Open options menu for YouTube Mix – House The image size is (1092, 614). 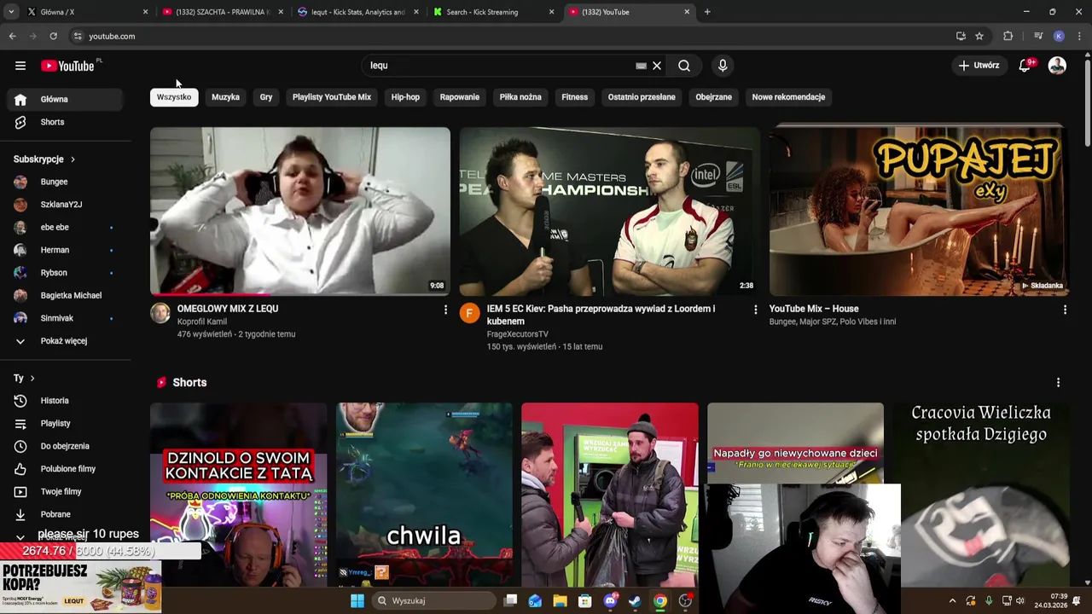coord(1065,310)
